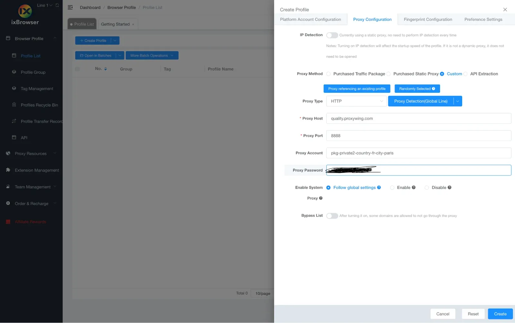Click the Browser Profile sidebar icon
The width and height of the screenshot is (515, 323).
pyautogui.click(x=8, y=38)
